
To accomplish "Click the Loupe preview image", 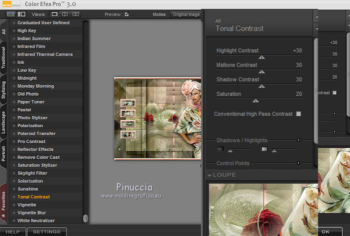I will click(263, 210).
